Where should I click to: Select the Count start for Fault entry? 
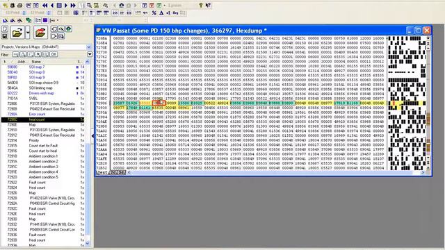pos(42,146)
